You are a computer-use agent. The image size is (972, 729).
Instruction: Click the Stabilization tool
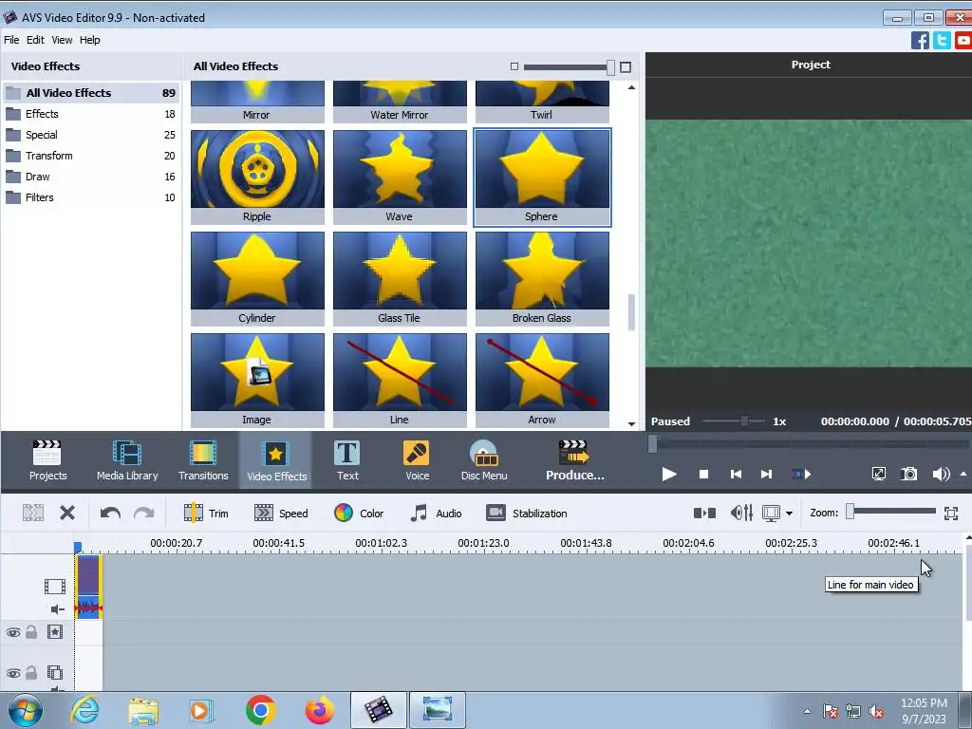point(527,514)
